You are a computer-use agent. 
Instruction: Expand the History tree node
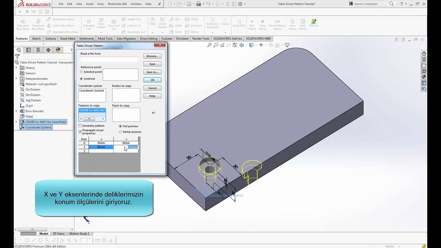[x=16, y=68]
